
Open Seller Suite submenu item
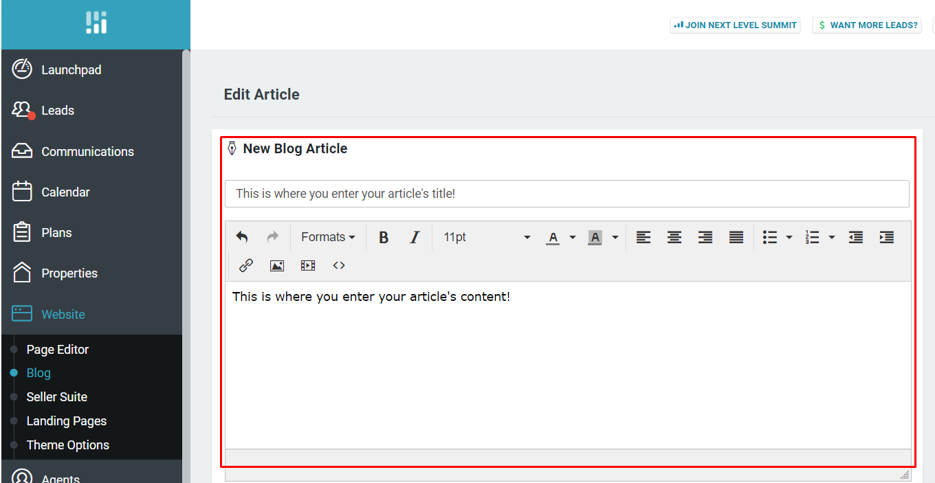[x=57, y=396]
